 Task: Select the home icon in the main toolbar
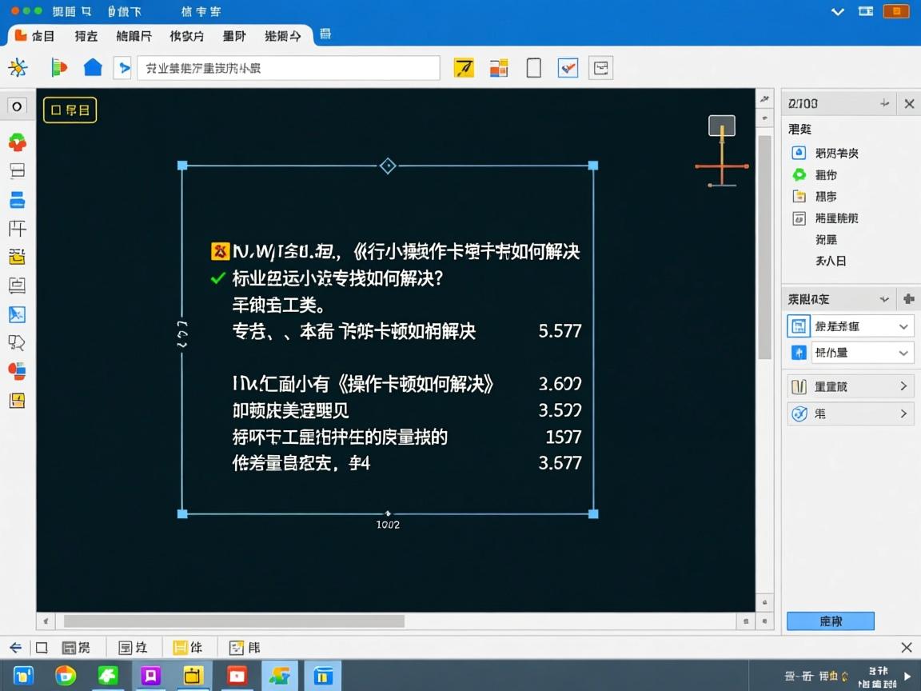(x=93, y=68)
